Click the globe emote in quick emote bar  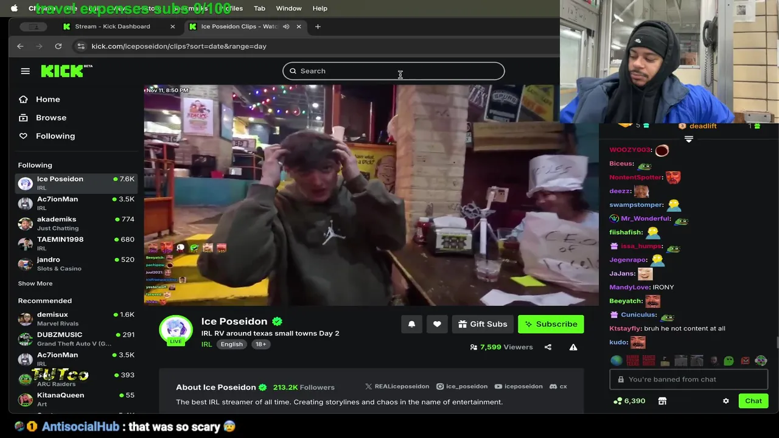click(x=617, y=361)
